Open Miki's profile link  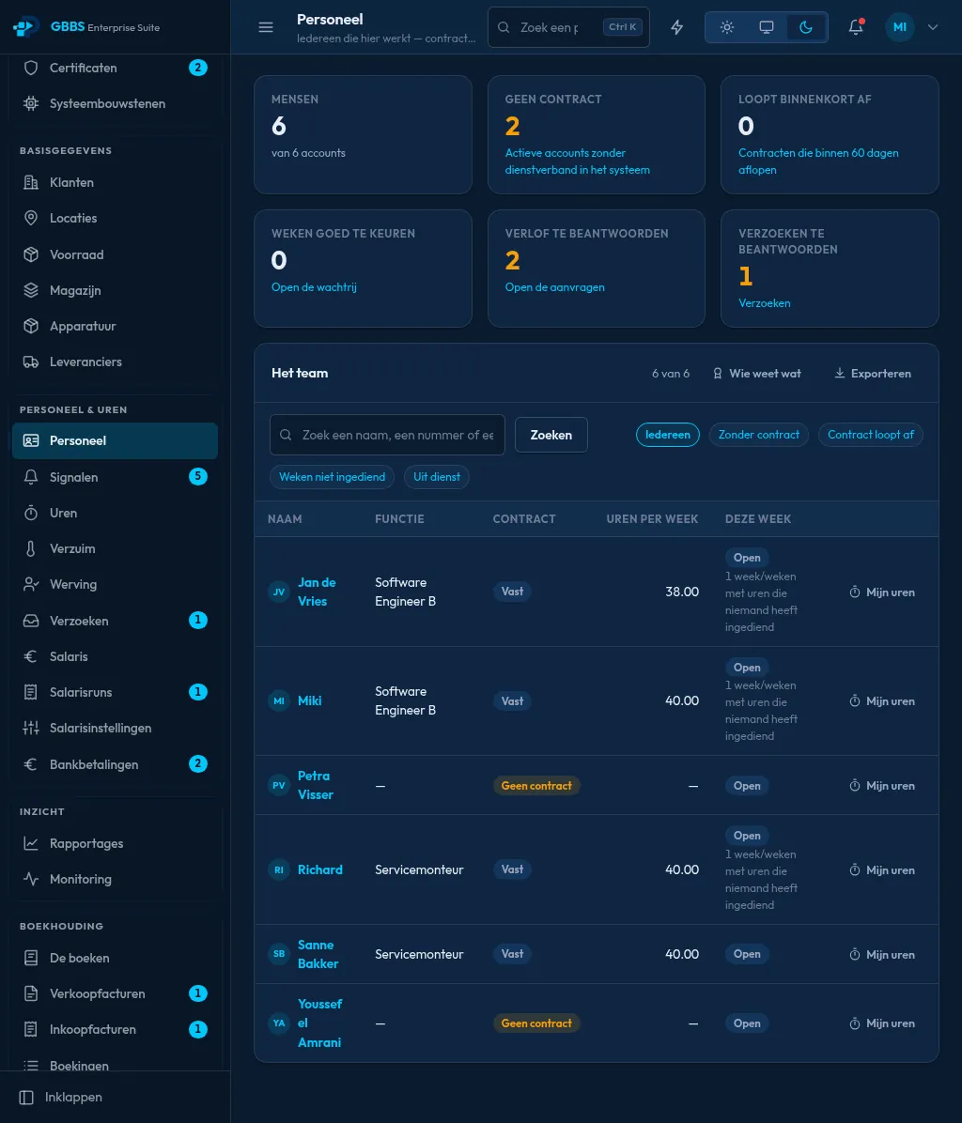(309, 701)
